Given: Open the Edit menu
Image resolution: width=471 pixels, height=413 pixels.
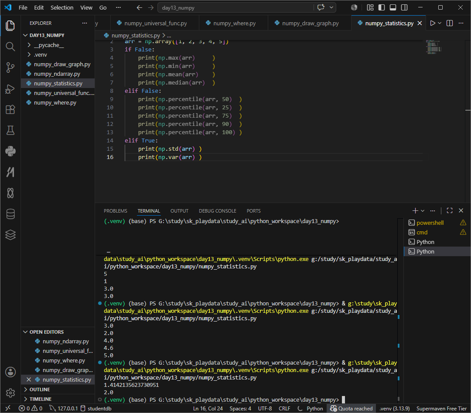Looking at the screenshot, I should pyautogui.click(x=39, y=7).
